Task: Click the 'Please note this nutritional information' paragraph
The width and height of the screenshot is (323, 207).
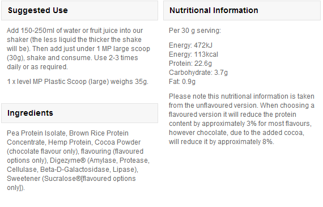Action: coord(241,119)
